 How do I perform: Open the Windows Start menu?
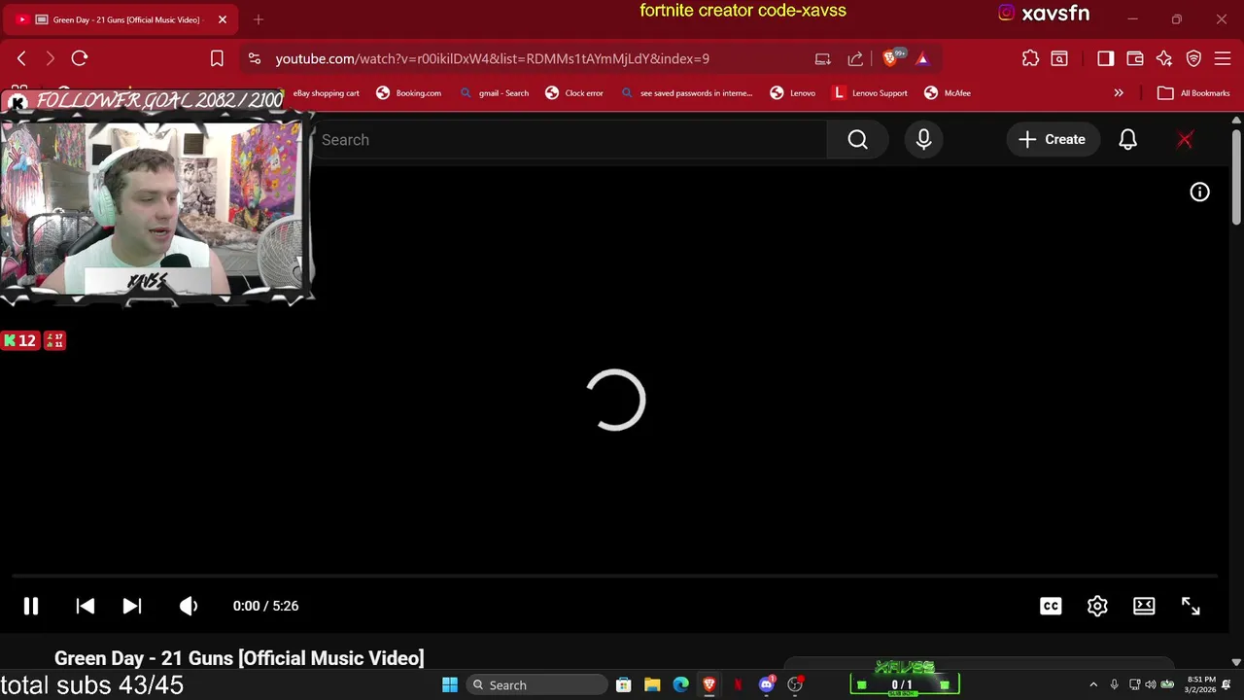[450, 685]
